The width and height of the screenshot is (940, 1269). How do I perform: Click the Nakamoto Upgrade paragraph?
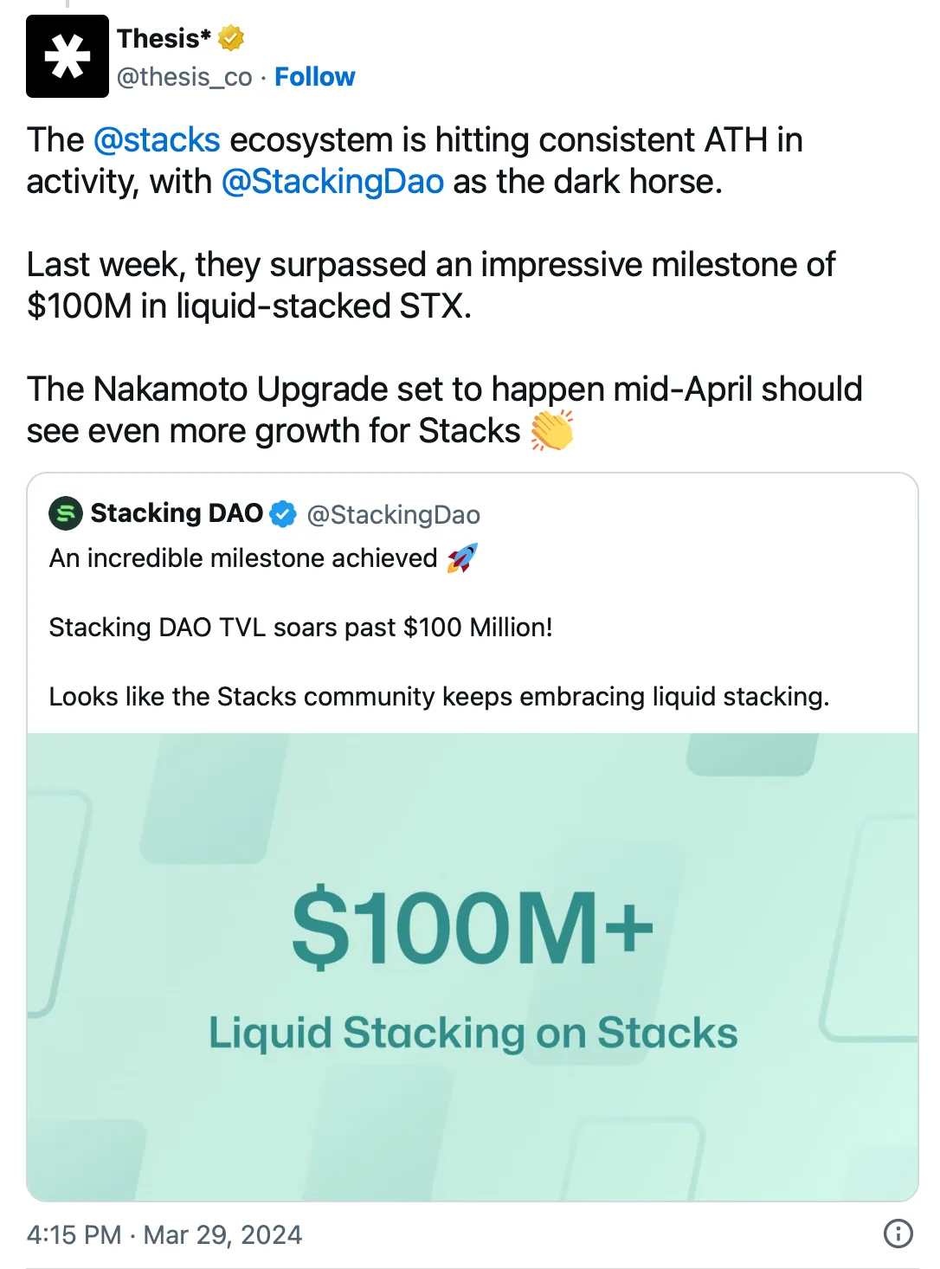[445, 409]
